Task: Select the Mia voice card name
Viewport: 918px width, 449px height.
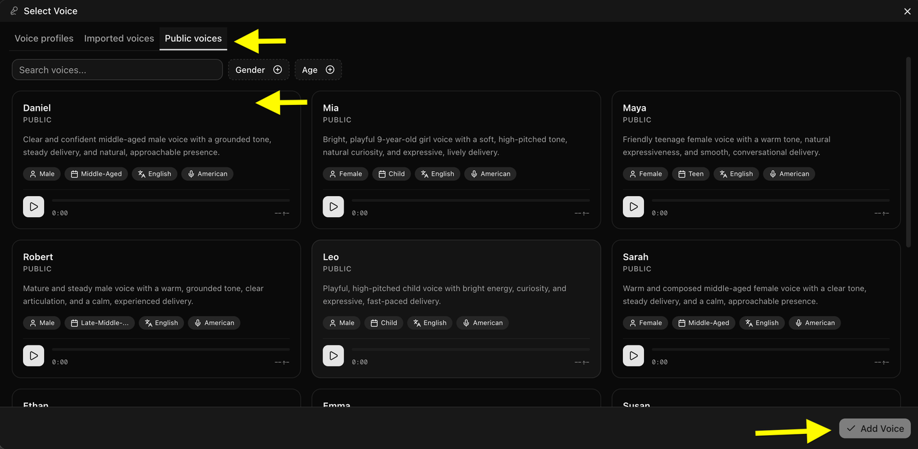Action: click(x=330, y=107)
